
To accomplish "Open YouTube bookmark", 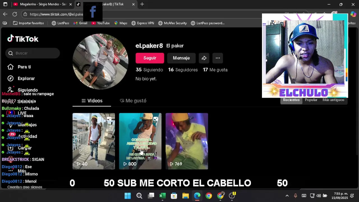I will (x=100, y=23).
